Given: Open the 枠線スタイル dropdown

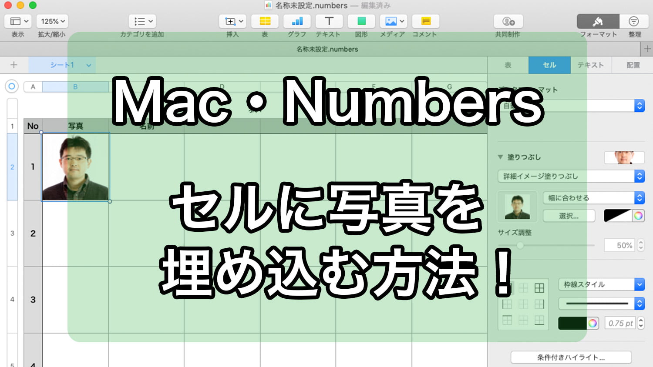Looking at the screenshot, I should tap(601, 284).
